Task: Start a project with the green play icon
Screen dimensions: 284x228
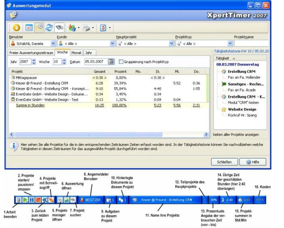Action: [x=25, y=199]
